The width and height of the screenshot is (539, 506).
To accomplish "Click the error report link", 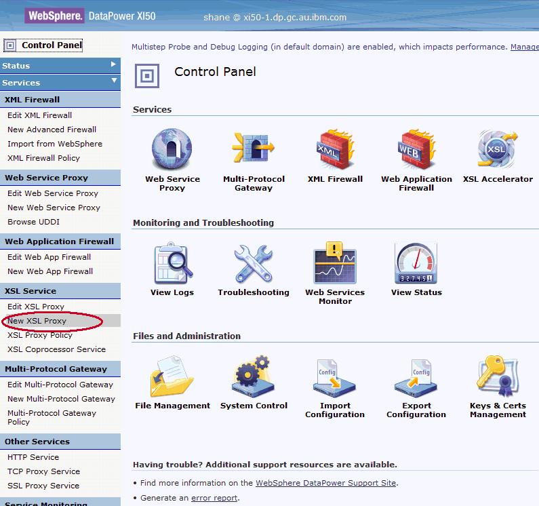I will pyautogui.click(x=214, y=498).
